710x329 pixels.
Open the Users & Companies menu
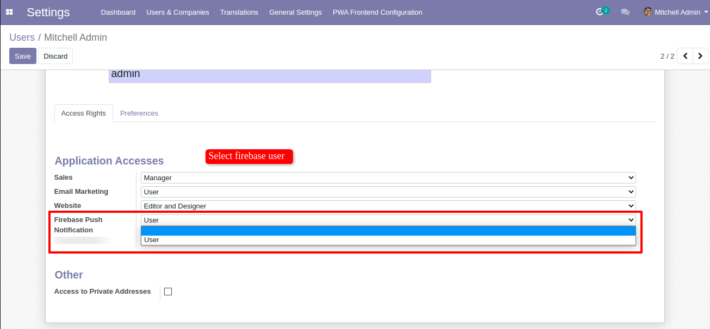tap(178, 12)
